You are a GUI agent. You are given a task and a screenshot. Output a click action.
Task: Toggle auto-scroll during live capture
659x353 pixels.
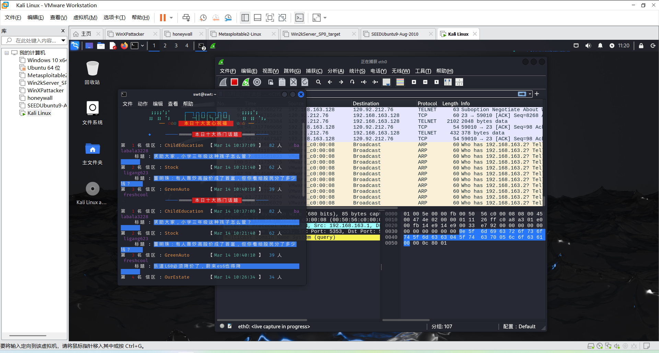tap(386, 82)
